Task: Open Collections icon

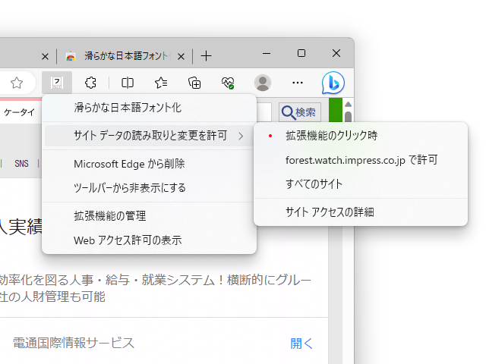Action: tap(194, 83)
